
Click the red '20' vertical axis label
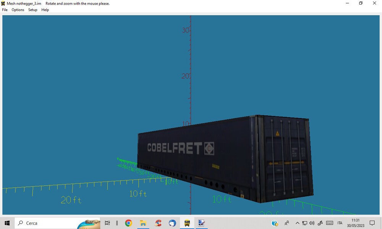point(185,76)
